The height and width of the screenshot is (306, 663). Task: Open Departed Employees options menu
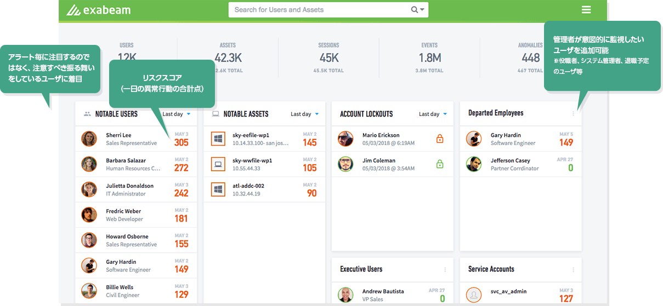(573, 114)
